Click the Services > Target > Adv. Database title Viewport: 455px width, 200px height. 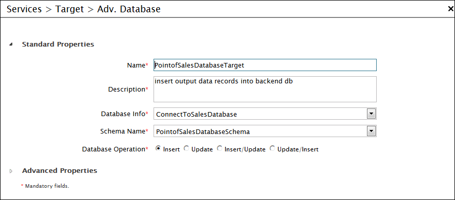pyautogui.click(x=83, y=9)
